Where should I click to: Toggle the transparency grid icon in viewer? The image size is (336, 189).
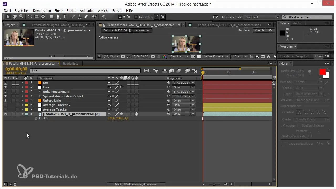(x=199, y=56)
